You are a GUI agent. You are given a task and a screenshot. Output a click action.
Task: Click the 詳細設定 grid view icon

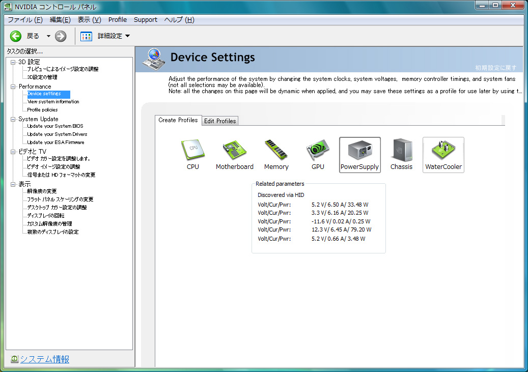point(86,36)
